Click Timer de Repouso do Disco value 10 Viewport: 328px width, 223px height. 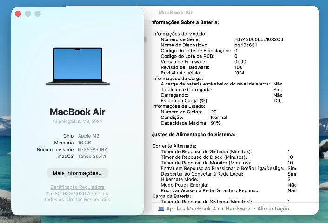pyautogui.click(x=290, y=157)
